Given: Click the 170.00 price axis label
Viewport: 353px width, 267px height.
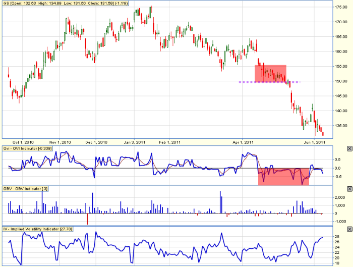Looking at the screenshot, I should (x=341, y=22).
